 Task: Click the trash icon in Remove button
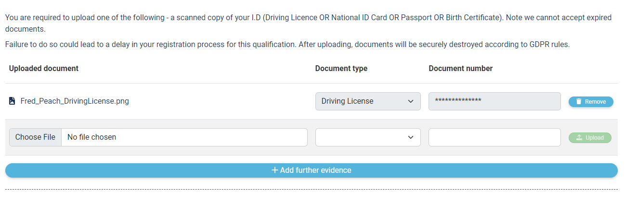[579, 102]
